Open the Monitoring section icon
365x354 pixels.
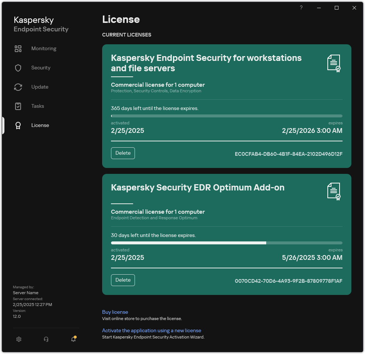click(x=18, y=48)
